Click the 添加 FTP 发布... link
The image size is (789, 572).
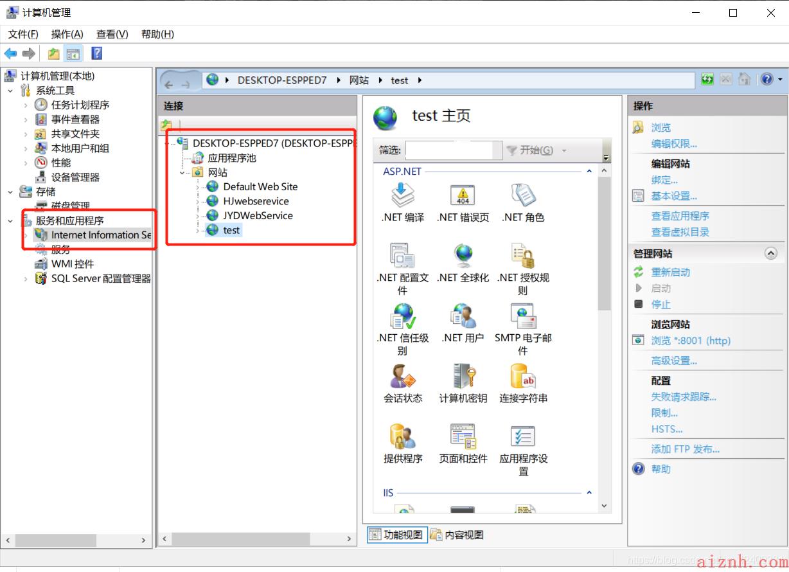pyautogui.click(x=686, y=449)
